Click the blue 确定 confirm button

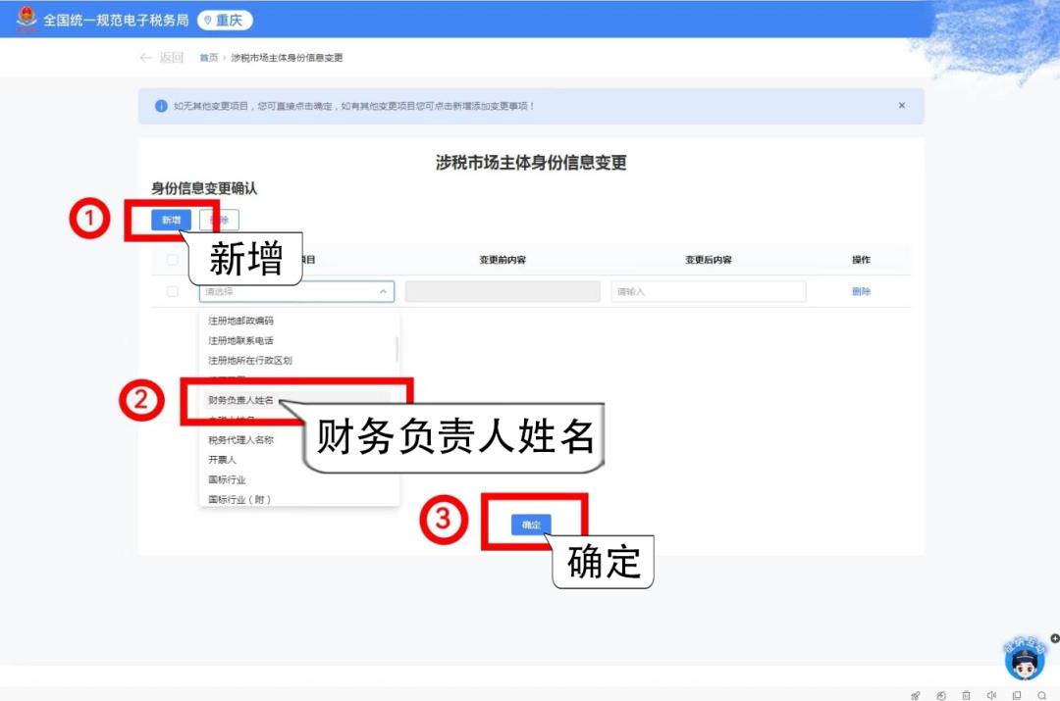point(531,526)
